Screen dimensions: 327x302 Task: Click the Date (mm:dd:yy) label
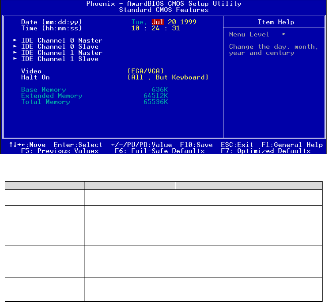point(52,22)
